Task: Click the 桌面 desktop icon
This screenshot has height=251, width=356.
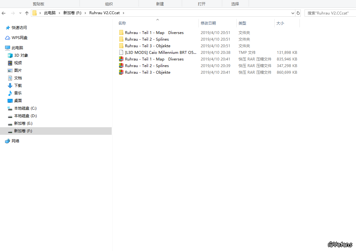Action: click(x=10, y=101)
